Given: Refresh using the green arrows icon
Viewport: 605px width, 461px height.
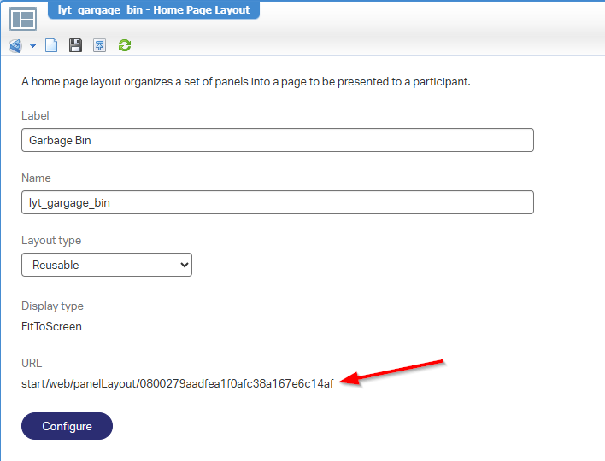Looking at the screenshot, I should coord(125,45).
